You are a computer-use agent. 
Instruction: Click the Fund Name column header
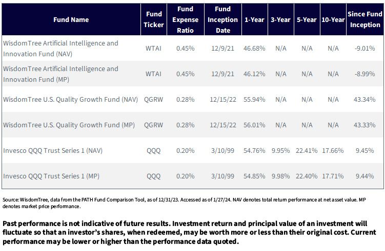71,19
